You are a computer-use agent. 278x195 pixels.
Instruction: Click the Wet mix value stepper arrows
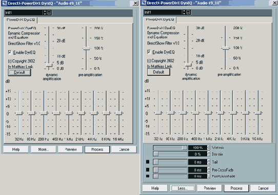coord(209,147)
